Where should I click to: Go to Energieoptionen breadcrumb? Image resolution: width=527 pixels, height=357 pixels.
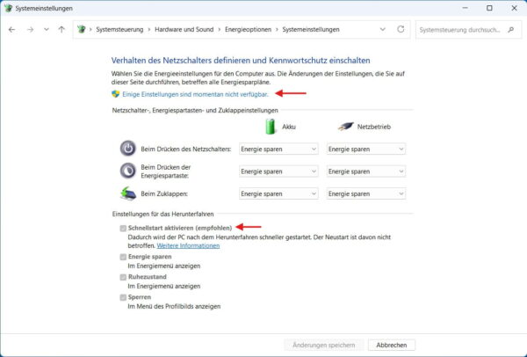(248, 30)
